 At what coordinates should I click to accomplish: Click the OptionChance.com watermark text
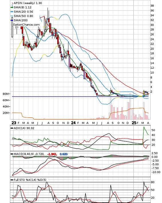coord(26,25)
